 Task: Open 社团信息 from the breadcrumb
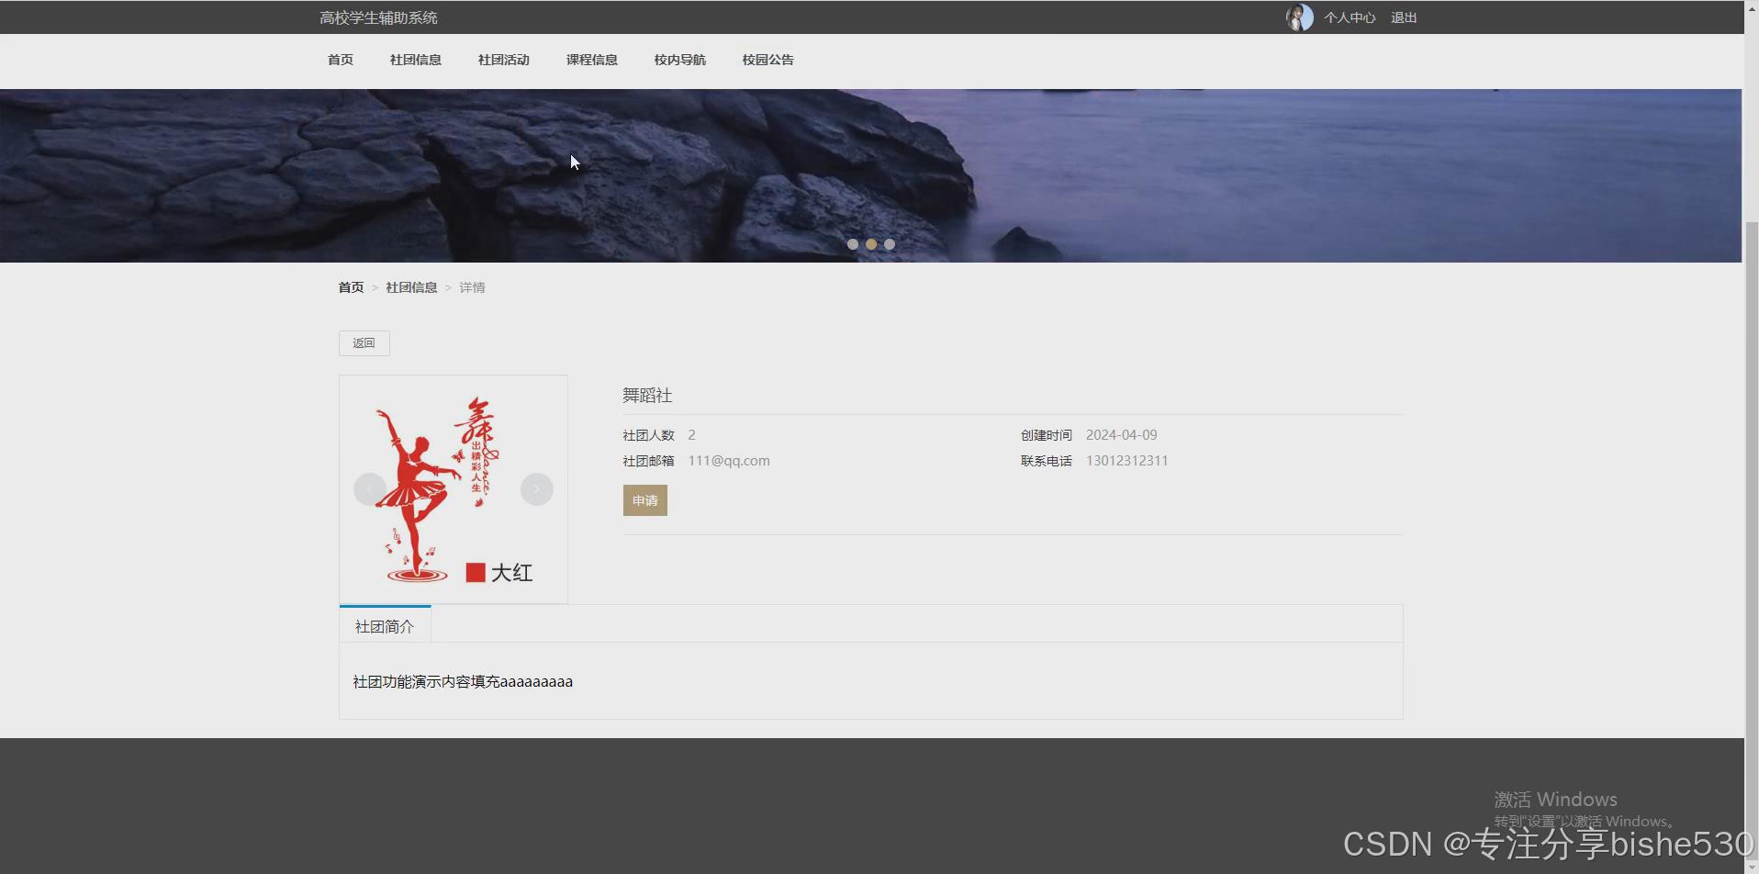point(410,286)
